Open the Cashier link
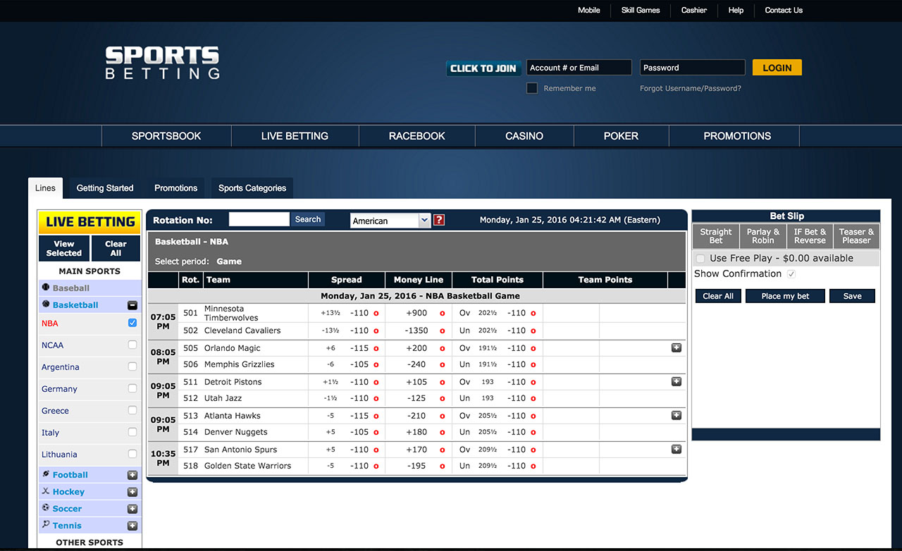This screenshot has height=551, width=902. (694, 11)
